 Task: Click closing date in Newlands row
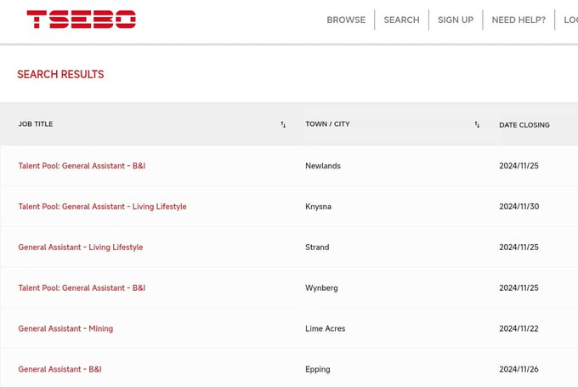point(519,166)
